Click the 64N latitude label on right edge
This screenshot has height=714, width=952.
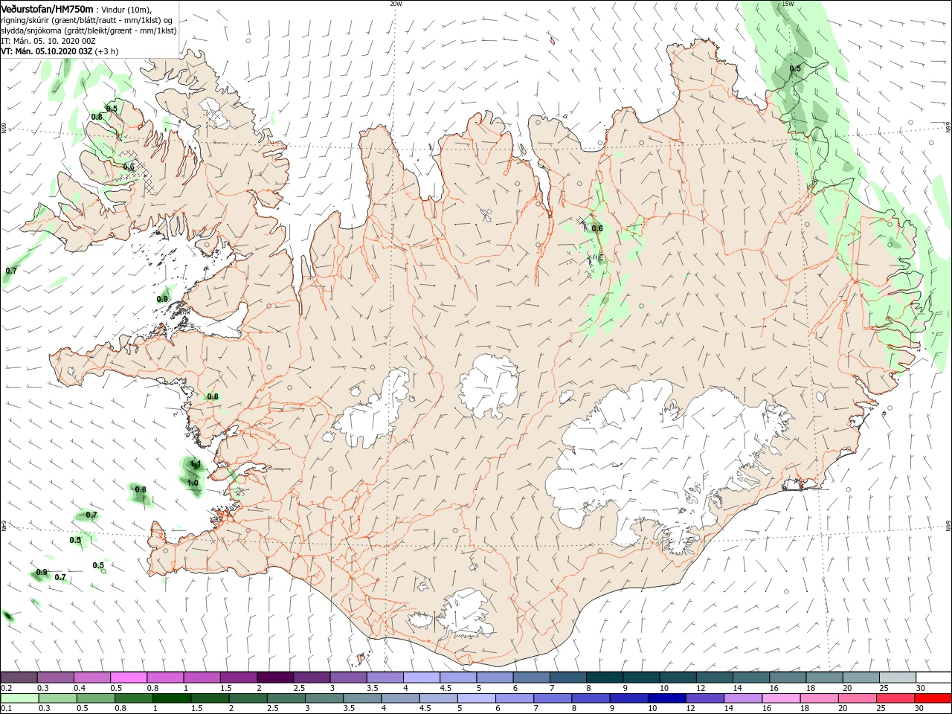[948, 526]
